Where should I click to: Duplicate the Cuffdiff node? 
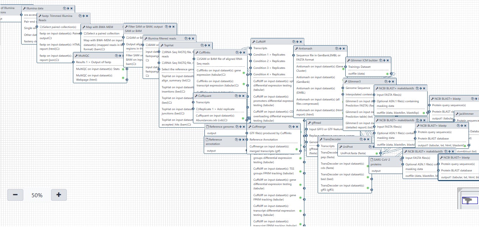pyautogui.click(x=294, y=42)
